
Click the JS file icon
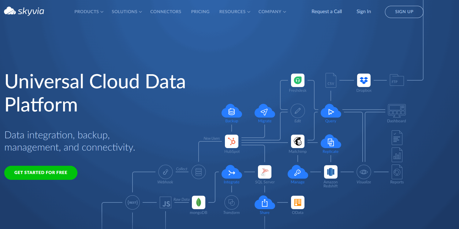[166, 202]
